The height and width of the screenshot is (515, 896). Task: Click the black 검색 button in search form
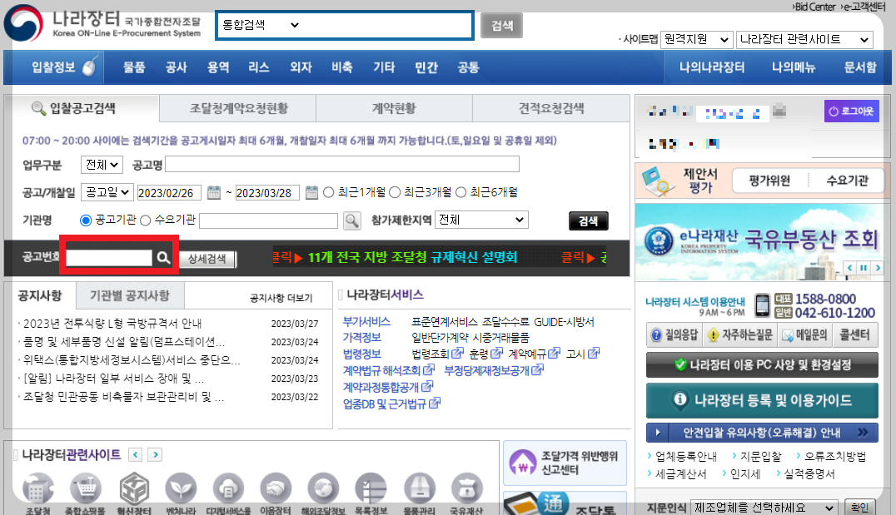[588, 221]
